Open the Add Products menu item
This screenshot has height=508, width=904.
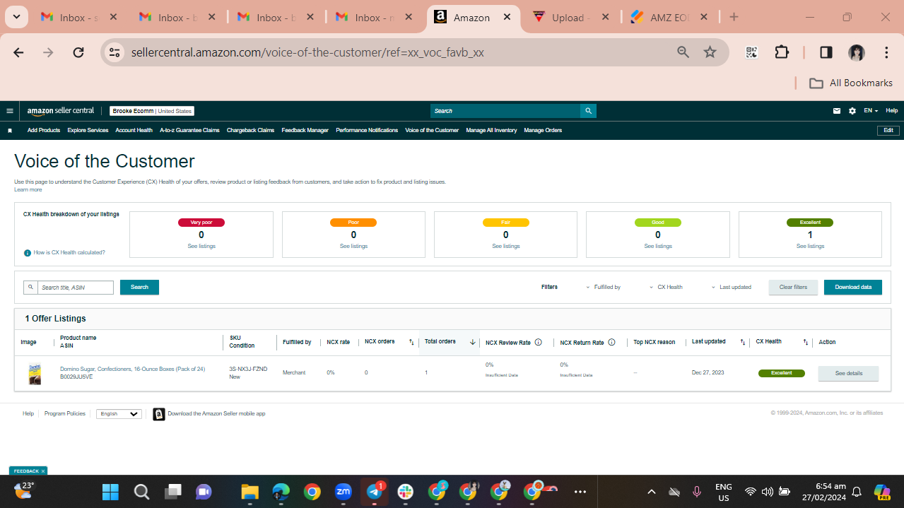click(44, 131)
